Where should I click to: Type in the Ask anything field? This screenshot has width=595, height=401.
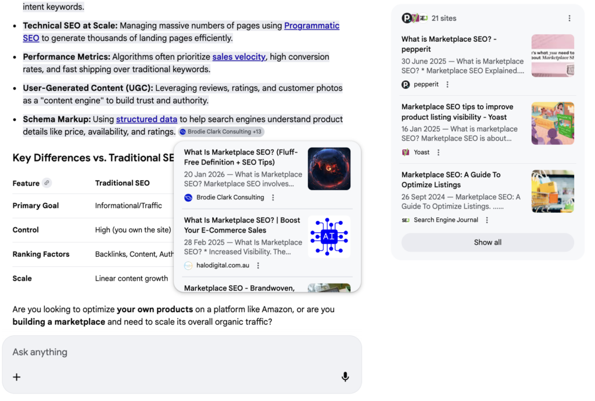(x=174, y=352)
